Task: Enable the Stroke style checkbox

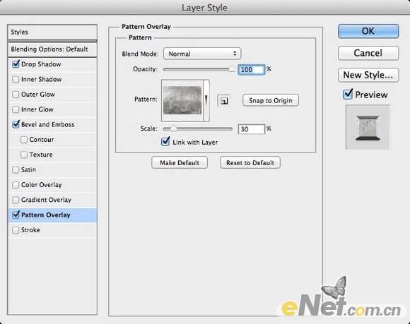Action: [16, 230]
